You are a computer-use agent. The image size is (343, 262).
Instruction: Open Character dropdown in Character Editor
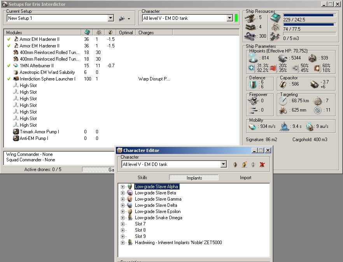coord(223,164)
